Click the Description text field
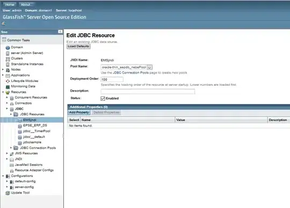Image resolution: width=290 pixels, height=208 pixels. tap(148, 92)
